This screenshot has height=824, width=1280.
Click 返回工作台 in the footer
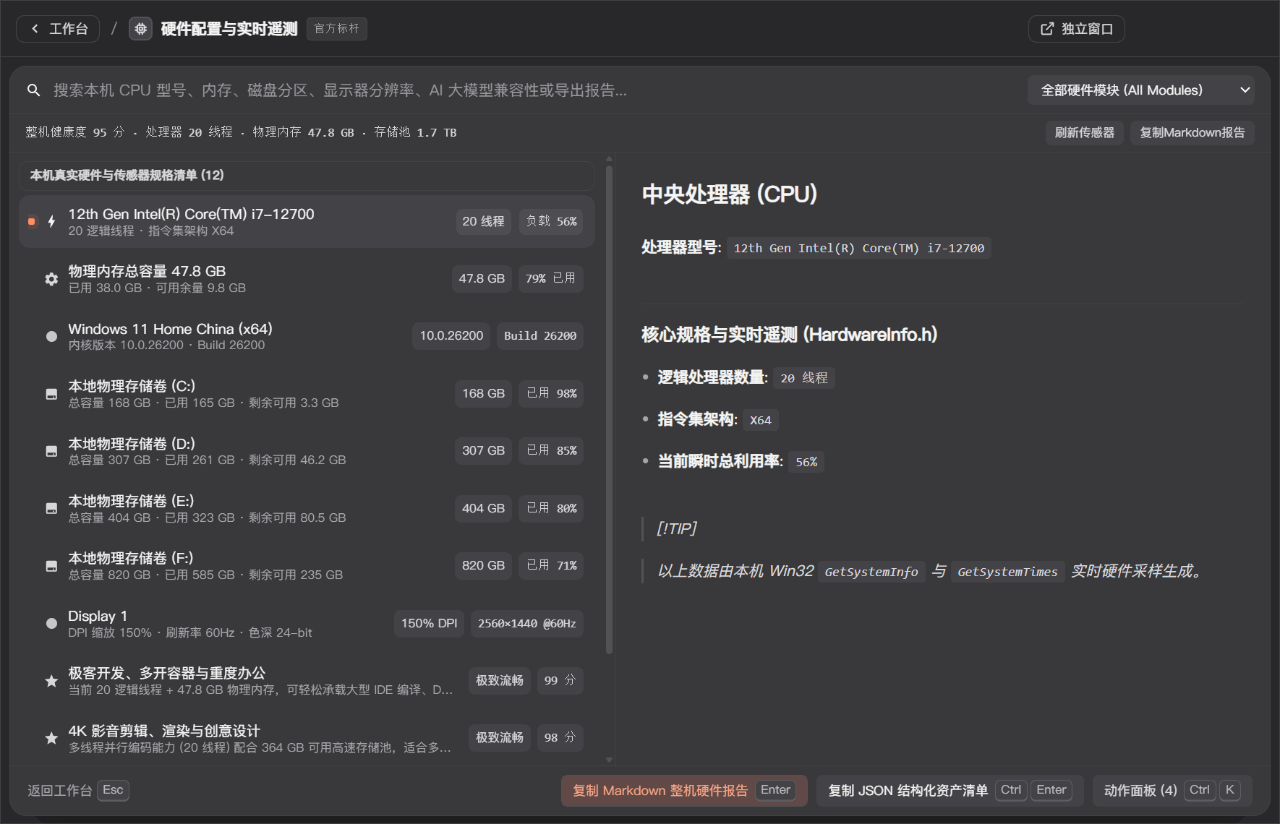coord(78,791)
